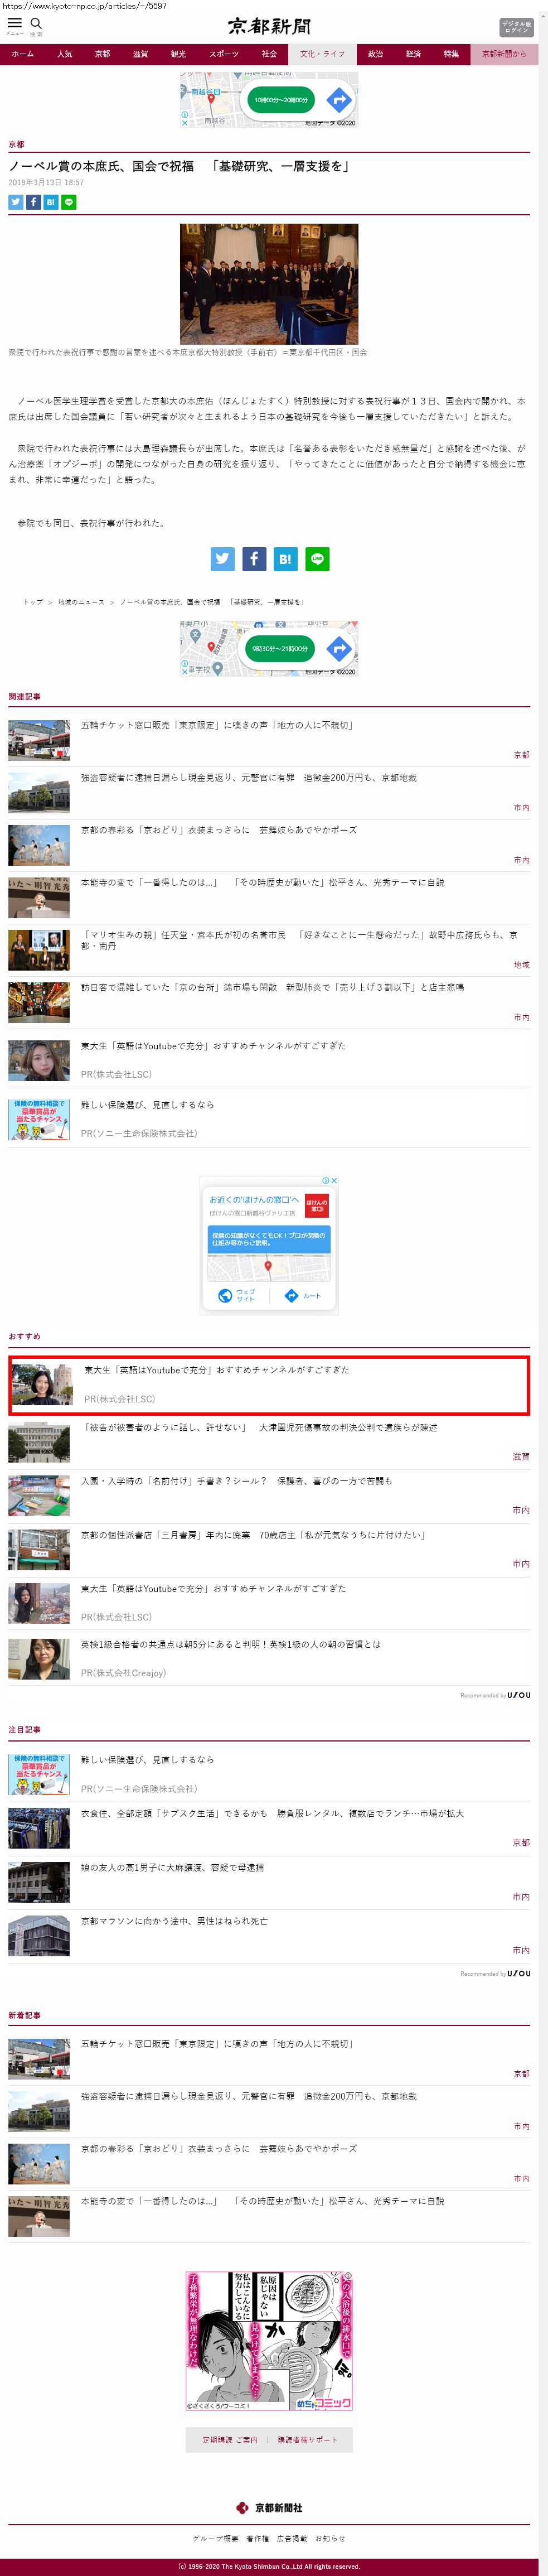Image resolution: width=548 pixels, height=2576 pixels.
Task: Open the 人気 nav tab
Action: (64, 54)
